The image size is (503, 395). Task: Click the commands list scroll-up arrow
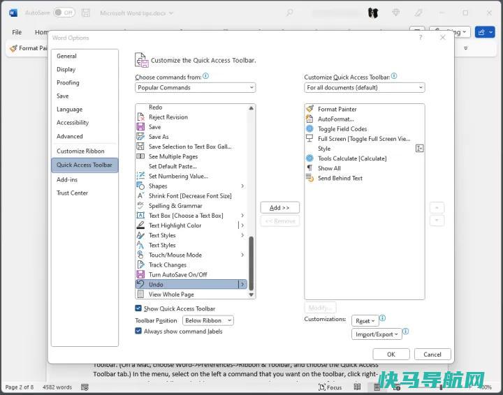pos(251,108)
